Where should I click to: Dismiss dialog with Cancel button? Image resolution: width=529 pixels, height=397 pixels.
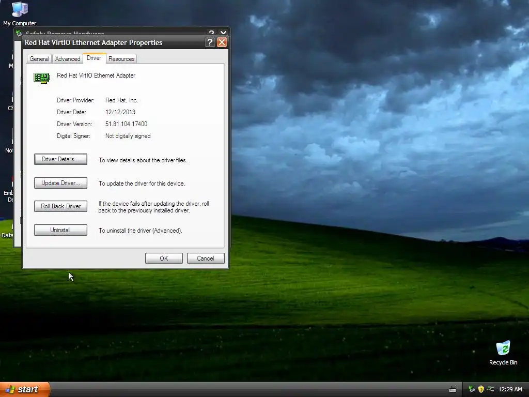206,258
